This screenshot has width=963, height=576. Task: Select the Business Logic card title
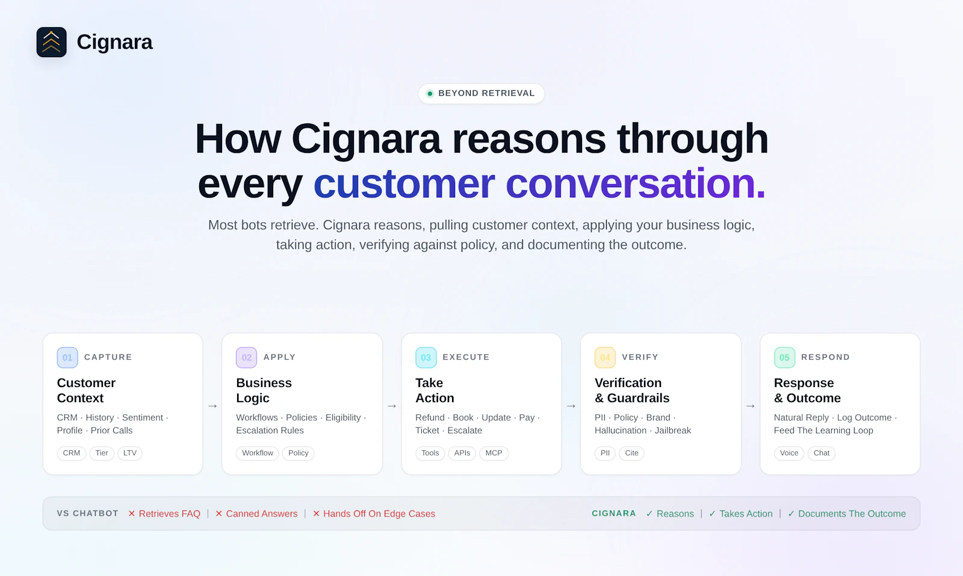[264, 391]
